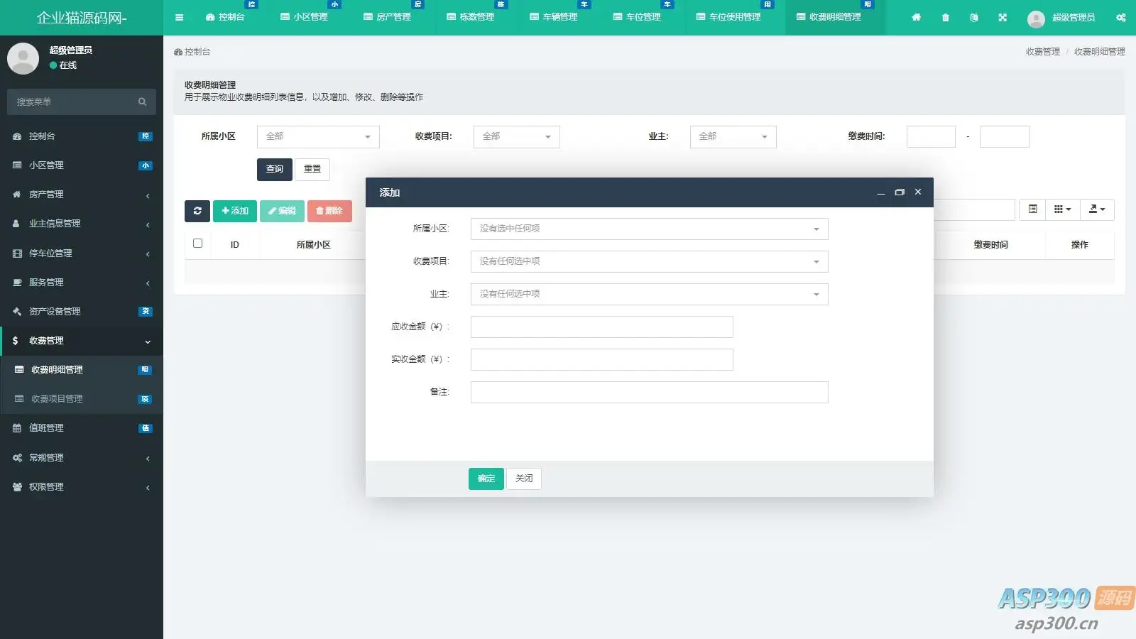Select 收费明细管理 submenu item in sidebar
The image size is (1136, 639).
point(82,370)
